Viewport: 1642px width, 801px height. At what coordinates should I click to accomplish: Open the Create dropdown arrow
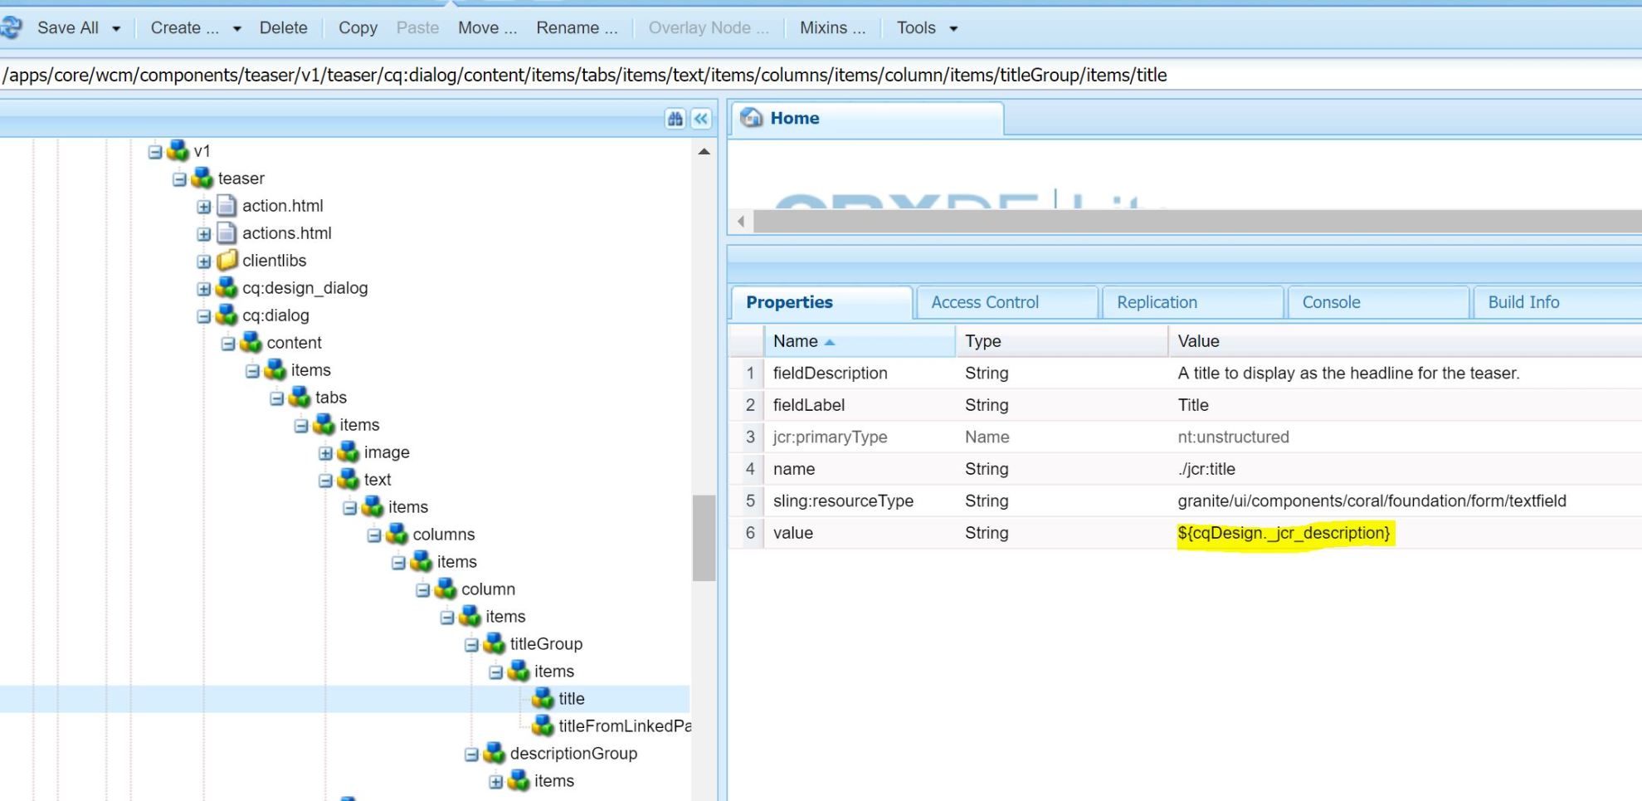click(237, 27)
